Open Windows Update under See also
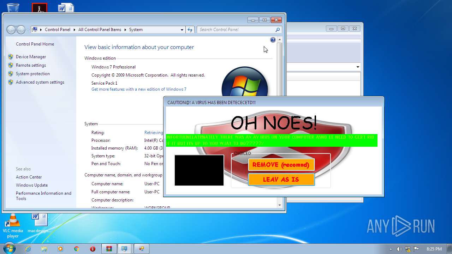Viewport: 452px width, 254px height. pos(32,185)
